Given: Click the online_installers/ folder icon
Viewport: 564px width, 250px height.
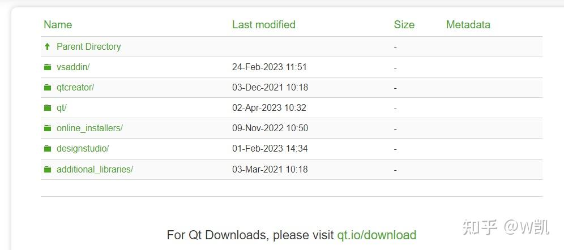Looking at the screenshot, I should click(x=48, y=128).
